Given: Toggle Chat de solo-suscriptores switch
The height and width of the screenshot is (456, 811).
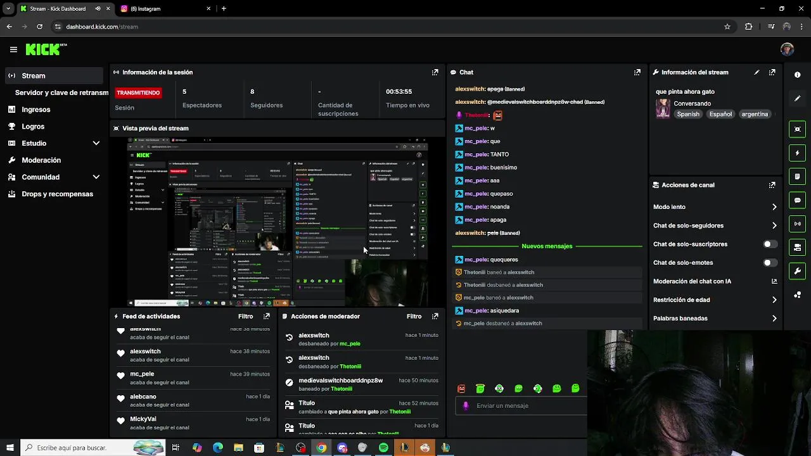Looking at the screenshot, I should (x=770, y=244).
